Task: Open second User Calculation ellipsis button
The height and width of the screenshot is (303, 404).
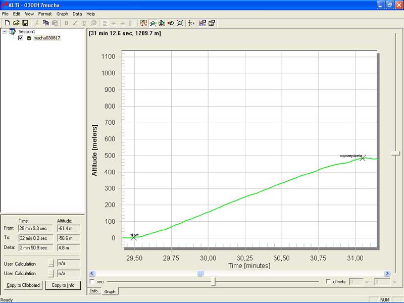Action: pos(50,273)
